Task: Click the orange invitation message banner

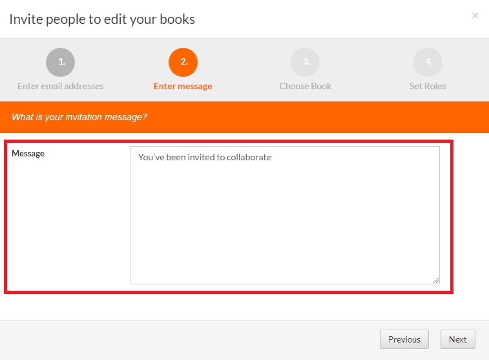Action: tap(244, 117)
